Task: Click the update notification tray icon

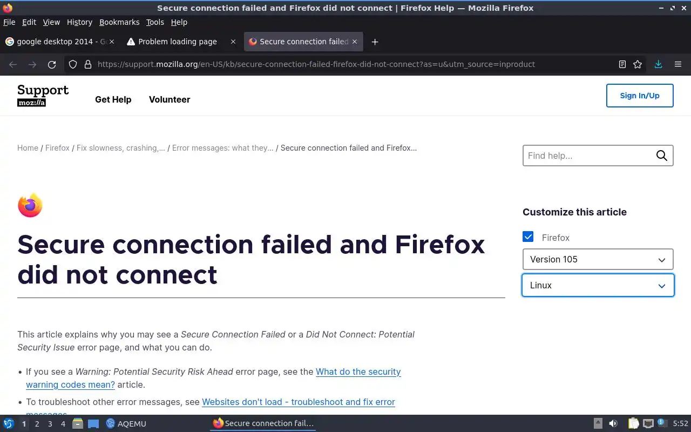Action: [663, 423]
